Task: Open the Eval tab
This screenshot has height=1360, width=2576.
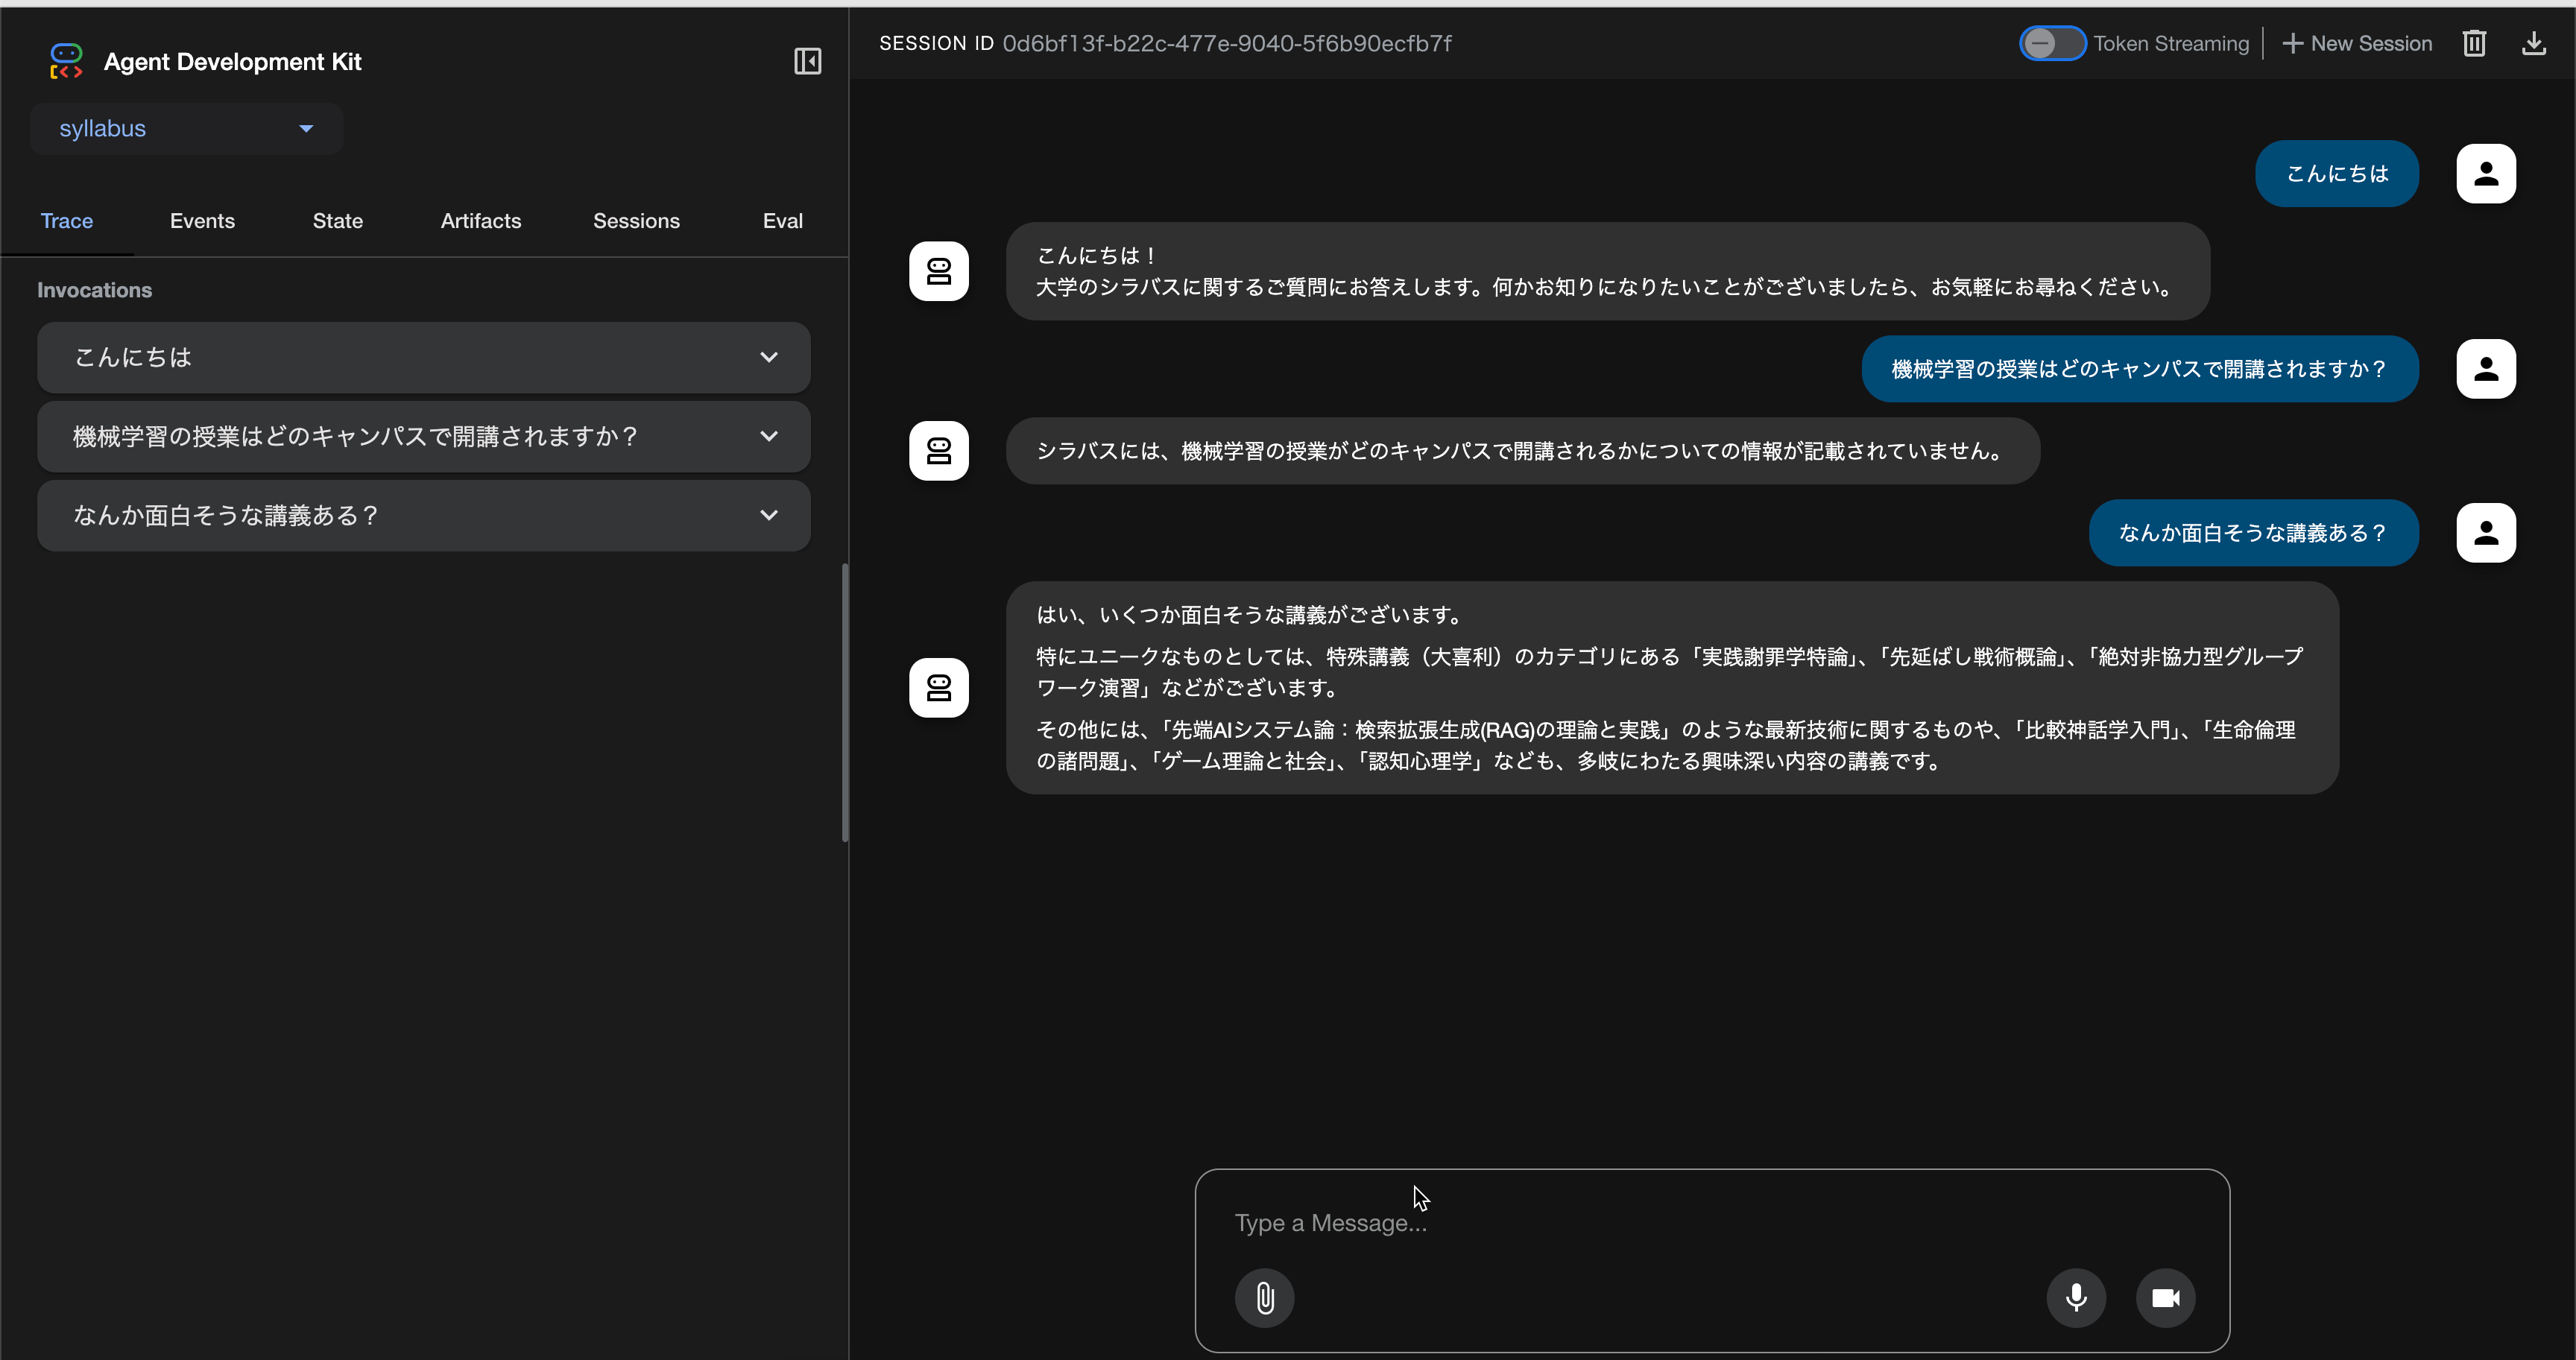Action: point(782,221)
